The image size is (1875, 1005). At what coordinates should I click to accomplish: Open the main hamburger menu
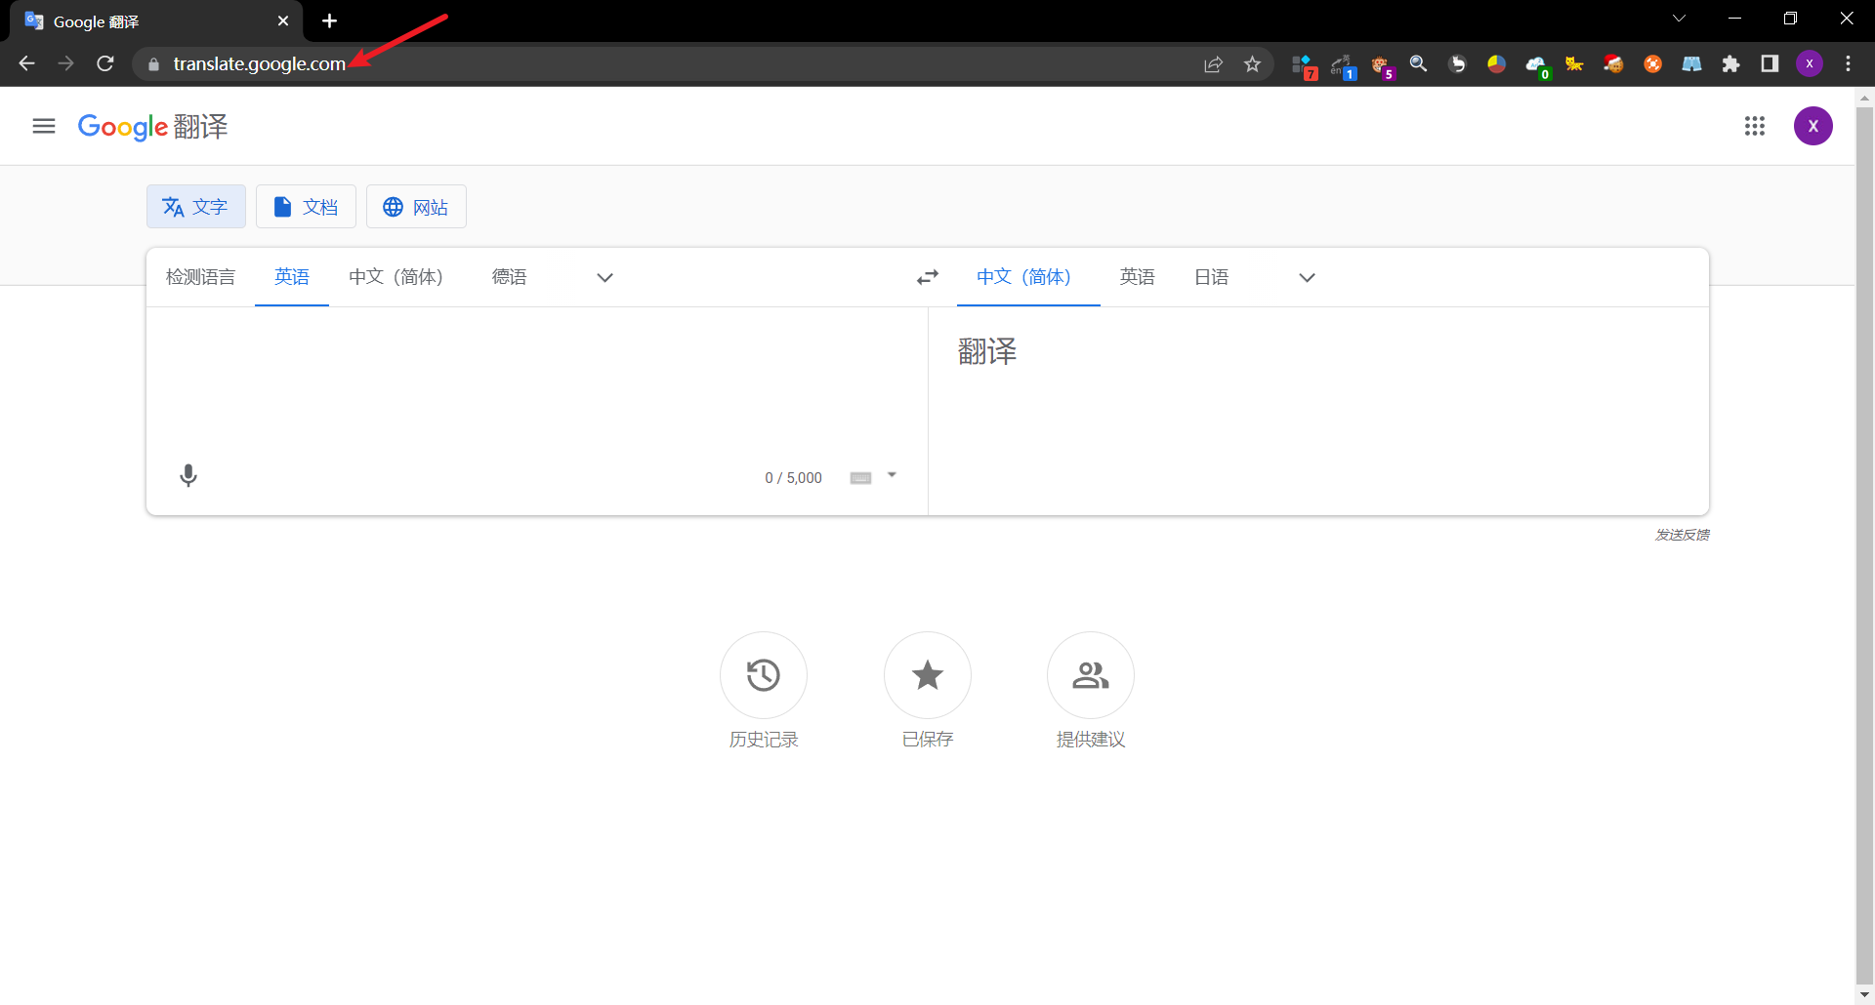click(44, 126)
